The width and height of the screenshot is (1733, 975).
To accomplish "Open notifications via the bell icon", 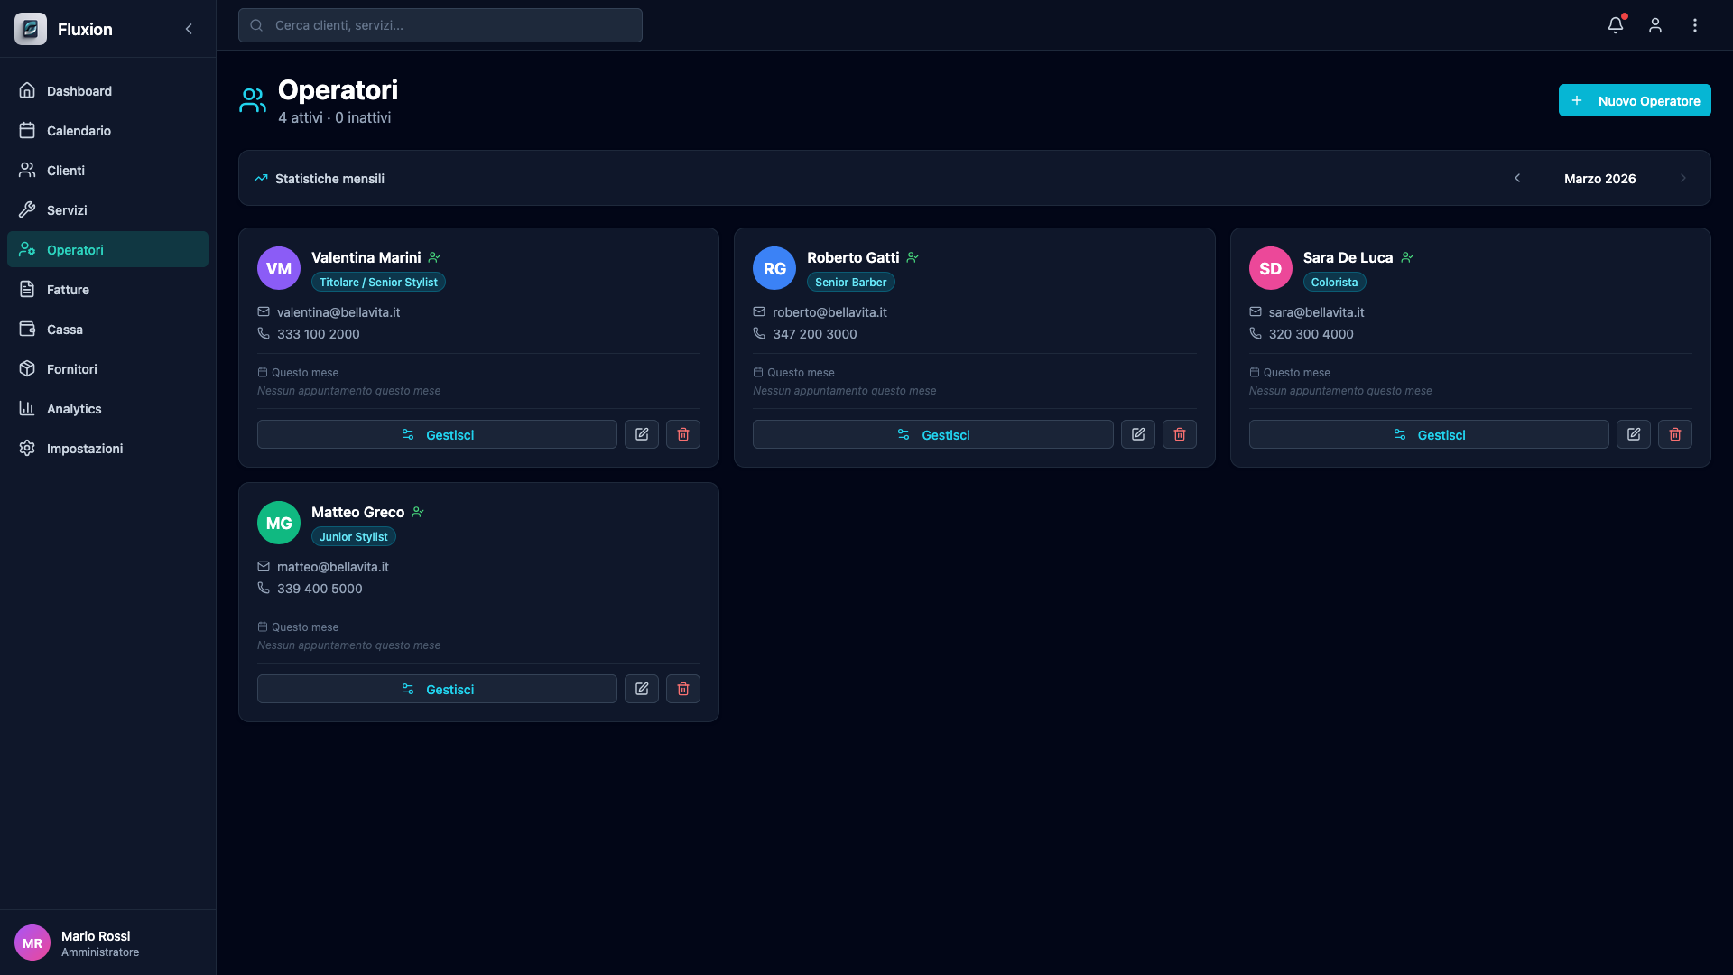I will point(1615,25).
